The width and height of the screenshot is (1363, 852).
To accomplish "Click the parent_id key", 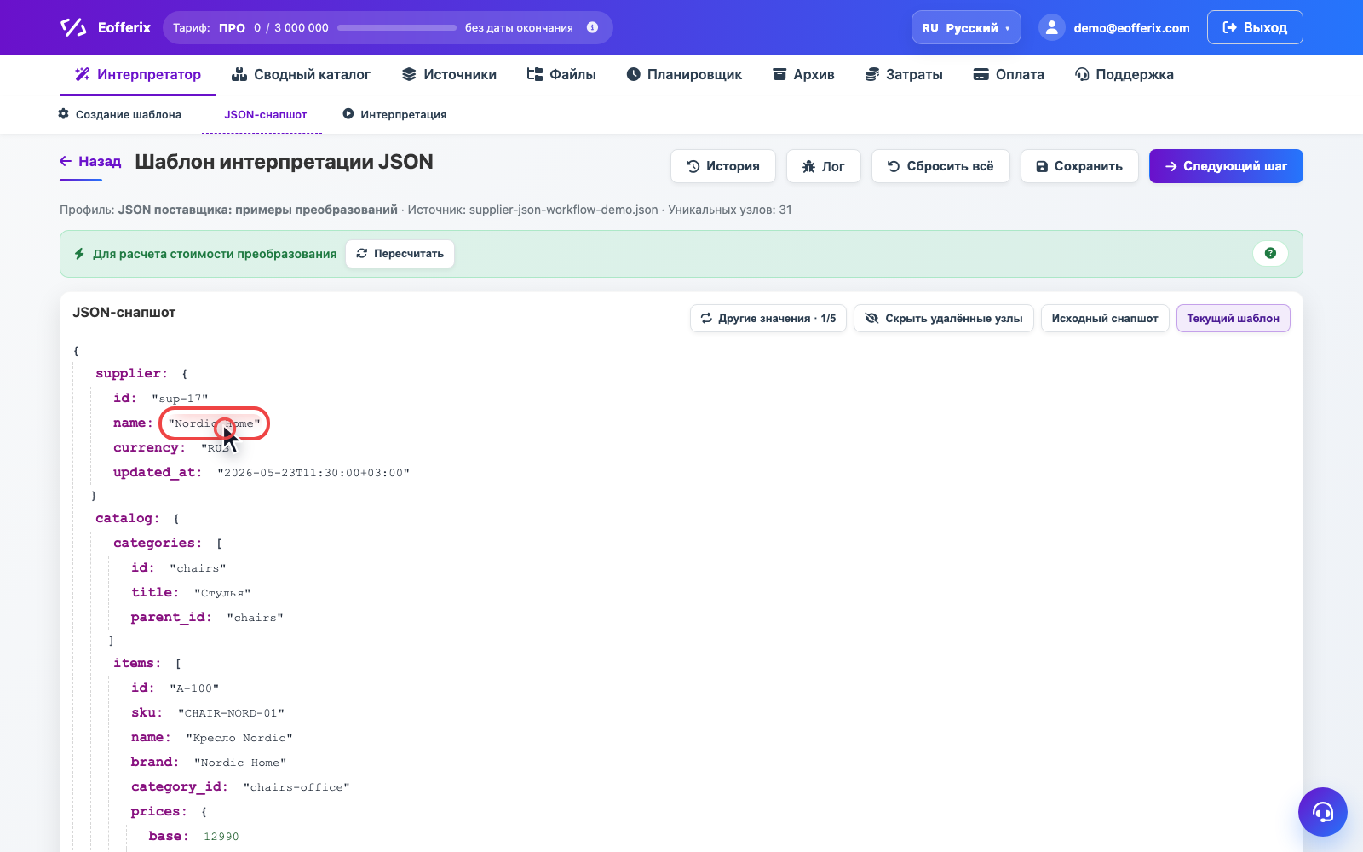I will (x=171, y=617).
